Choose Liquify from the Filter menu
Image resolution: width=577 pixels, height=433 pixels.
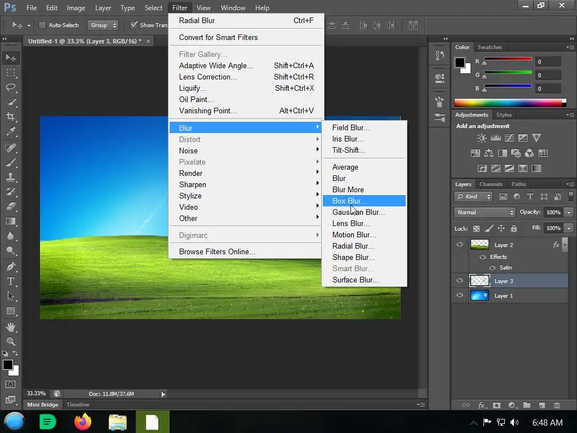click(x=246, y=88)
